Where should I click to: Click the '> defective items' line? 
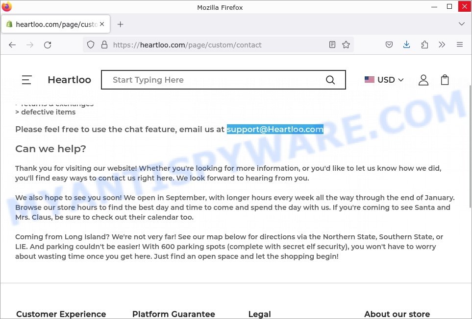[46, 112]
